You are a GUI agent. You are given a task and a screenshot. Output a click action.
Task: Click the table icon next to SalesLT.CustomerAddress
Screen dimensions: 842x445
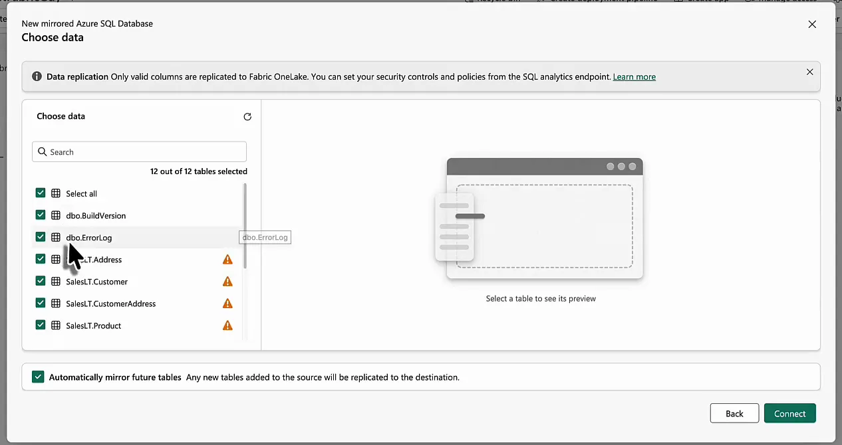tap(56, 304)
